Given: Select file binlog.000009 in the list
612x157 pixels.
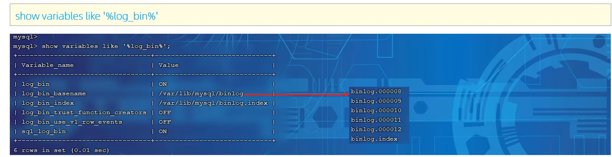Looking at the screenshot, I should click(x=376, y=101).
